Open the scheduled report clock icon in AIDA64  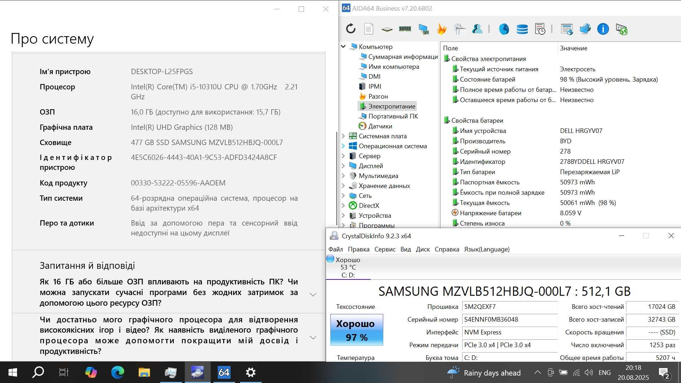[x=540, y=29]
